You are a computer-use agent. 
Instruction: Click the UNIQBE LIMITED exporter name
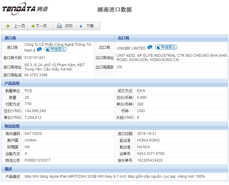pos(131,48)
